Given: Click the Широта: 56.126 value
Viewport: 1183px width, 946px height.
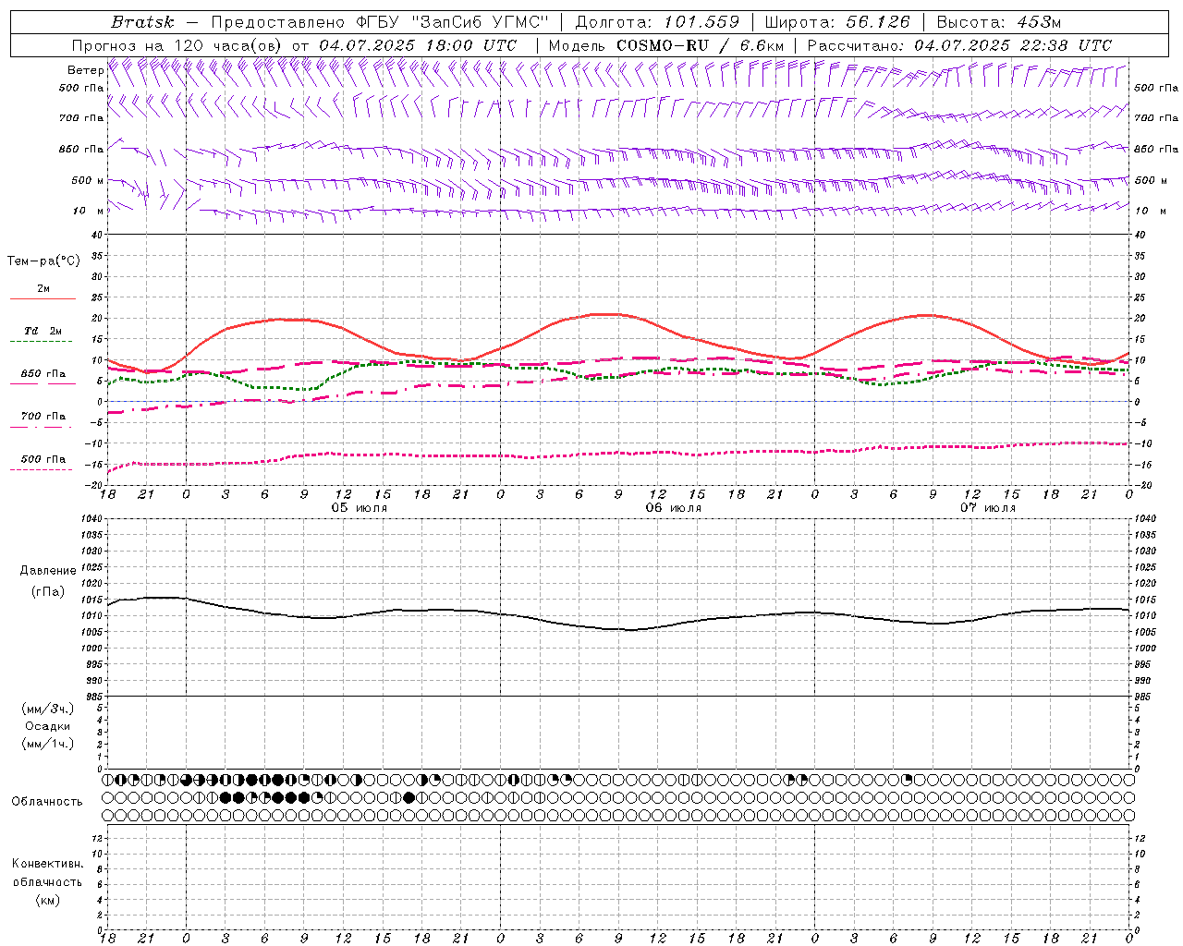Looking at the screenshot, I should coord(838,22).
